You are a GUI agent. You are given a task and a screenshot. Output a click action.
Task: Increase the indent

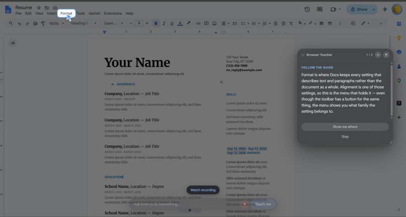click(283, 24)
